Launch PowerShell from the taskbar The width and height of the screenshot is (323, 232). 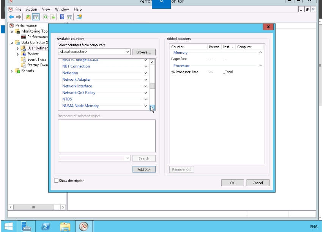click(46, 226)
